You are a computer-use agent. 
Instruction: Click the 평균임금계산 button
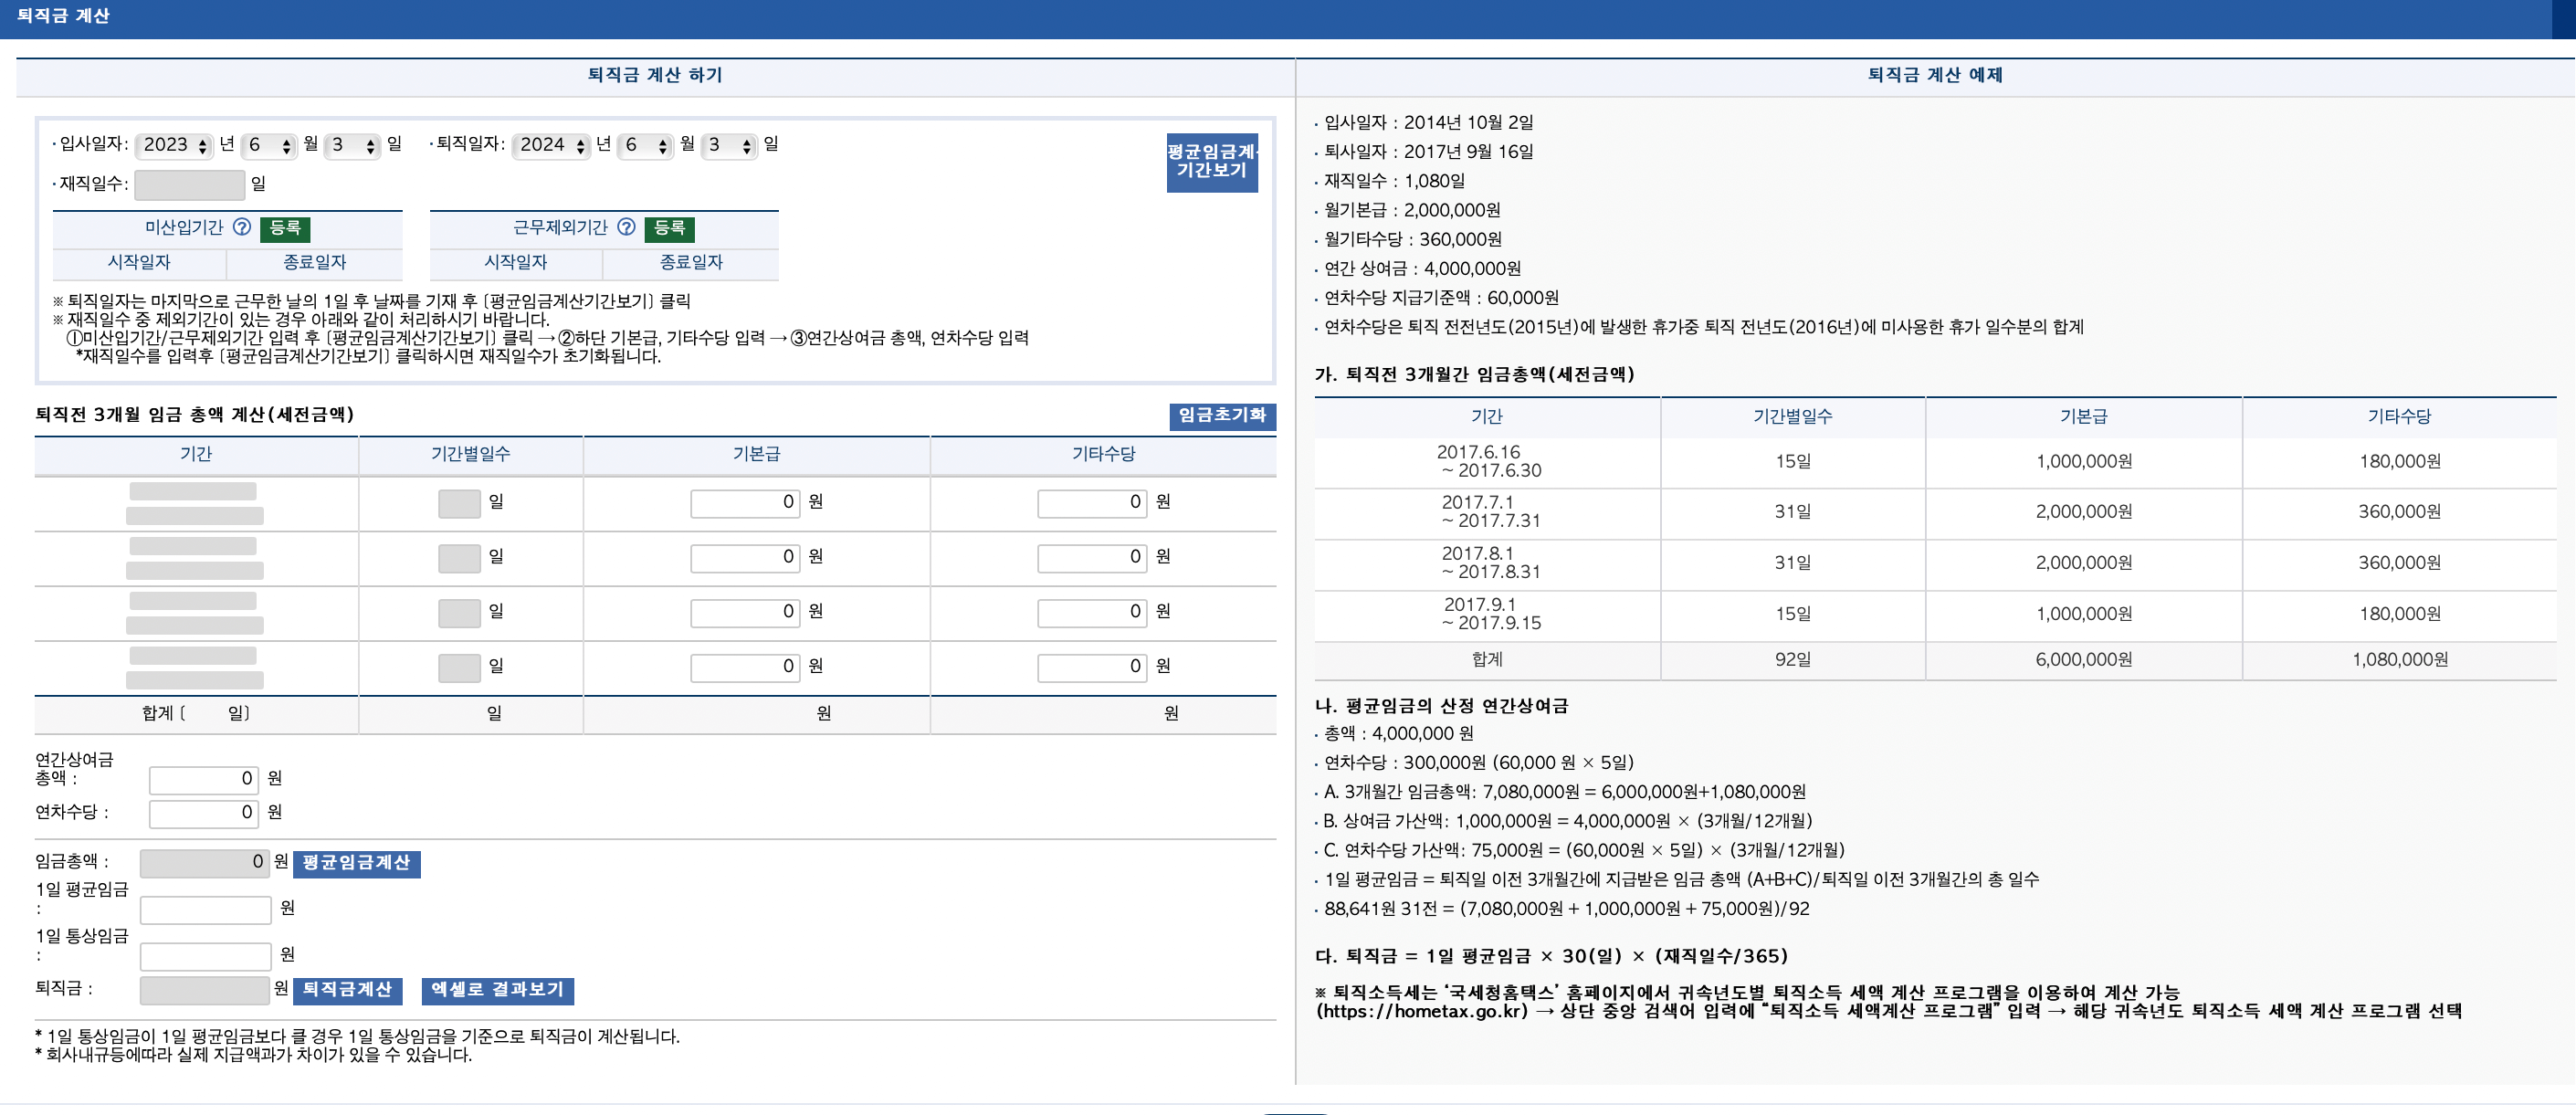tap(356, 864)
